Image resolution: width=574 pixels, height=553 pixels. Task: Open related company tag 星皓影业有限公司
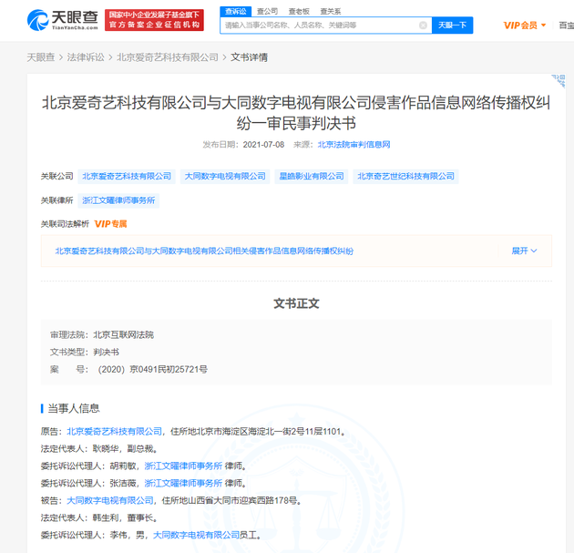pos(312,177)
